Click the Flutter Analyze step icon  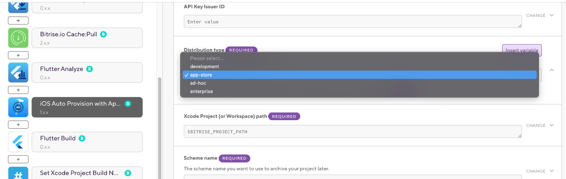click(18, 73)
